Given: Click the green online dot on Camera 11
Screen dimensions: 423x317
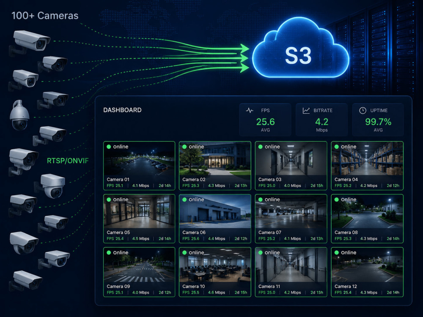Looking at the screenshot, I should click(x=261, y=253).
